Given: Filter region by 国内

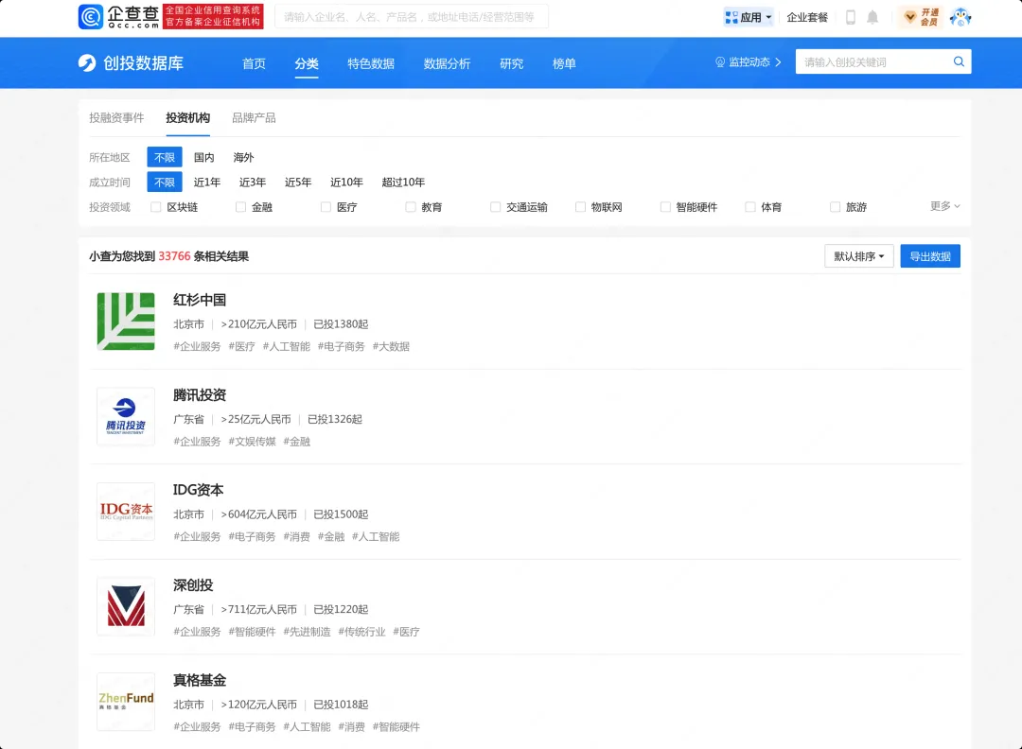Looking at the screenshot, I should [204, 157].
